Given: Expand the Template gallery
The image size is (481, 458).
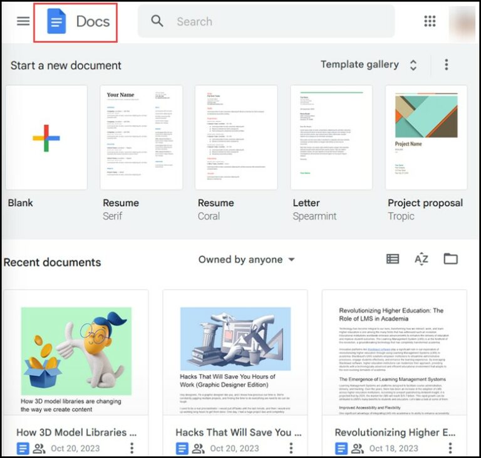Looking at the screenshot, I should (368, 64).
